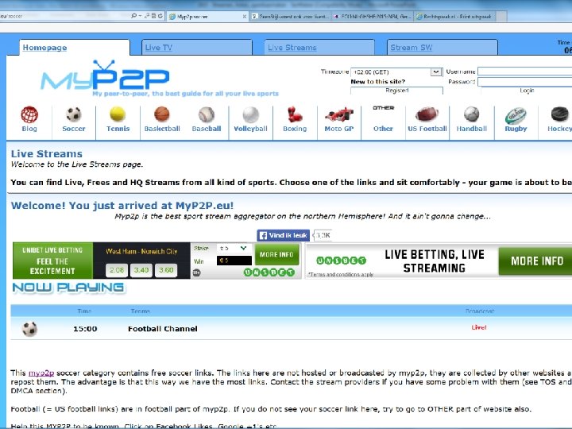Select the Baseball category icon

207,114
